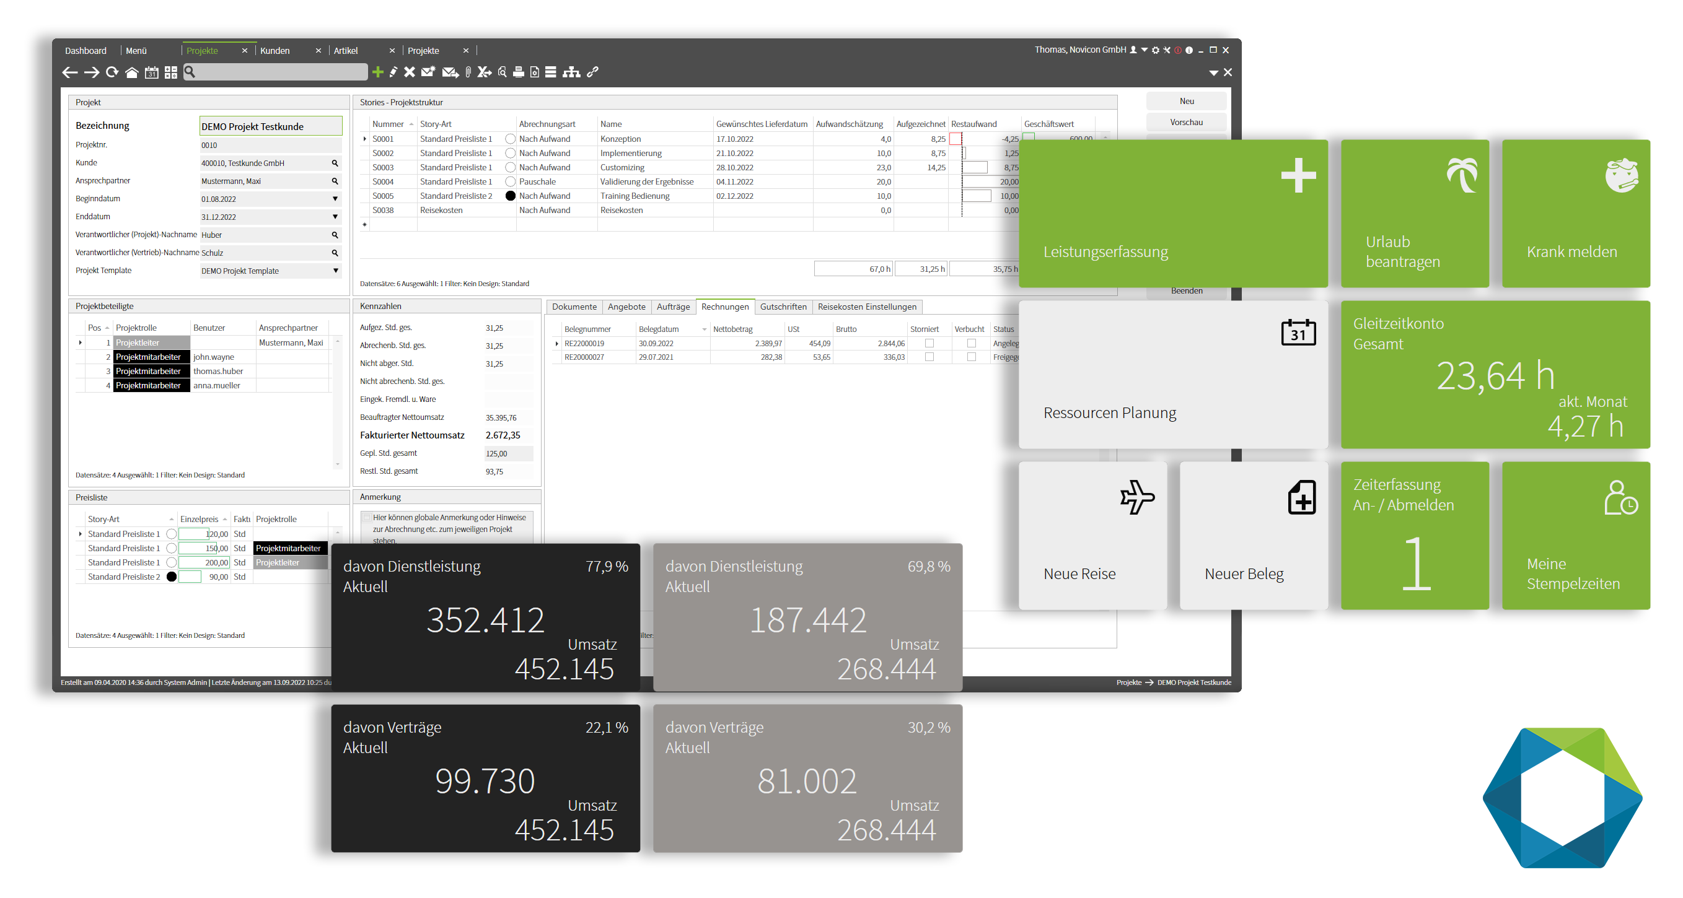The image size is (1683, 898).
Task: Open the Leistungserfassung tile
Action: 1173,213
